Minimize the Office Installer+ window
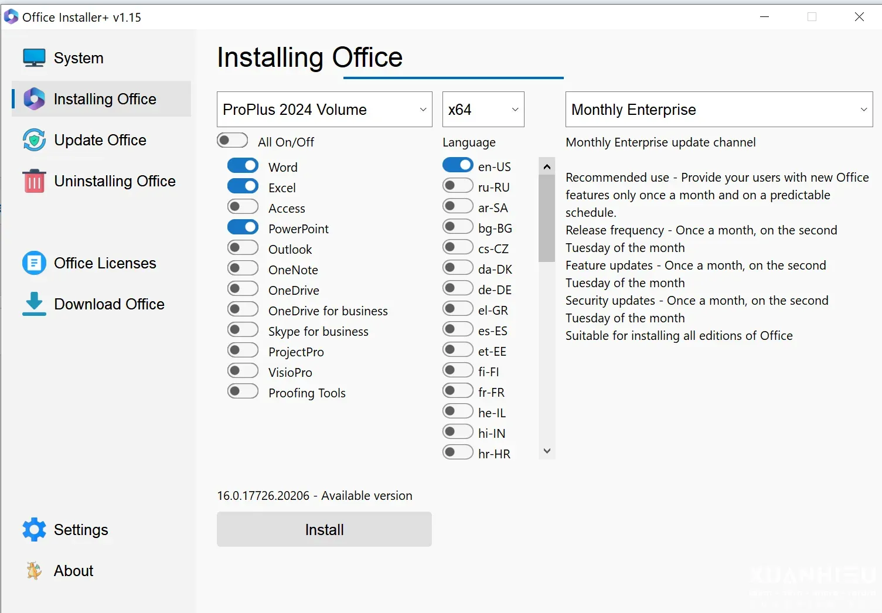The height and width of the screenshot is (613, 882). pos(764,17)
